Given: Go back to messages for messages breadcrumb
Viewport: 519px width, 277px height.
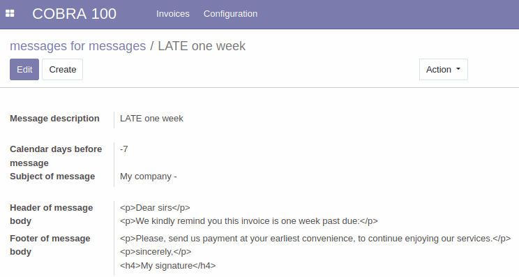Looking at the screenshot, I should (x=78, y=46).
